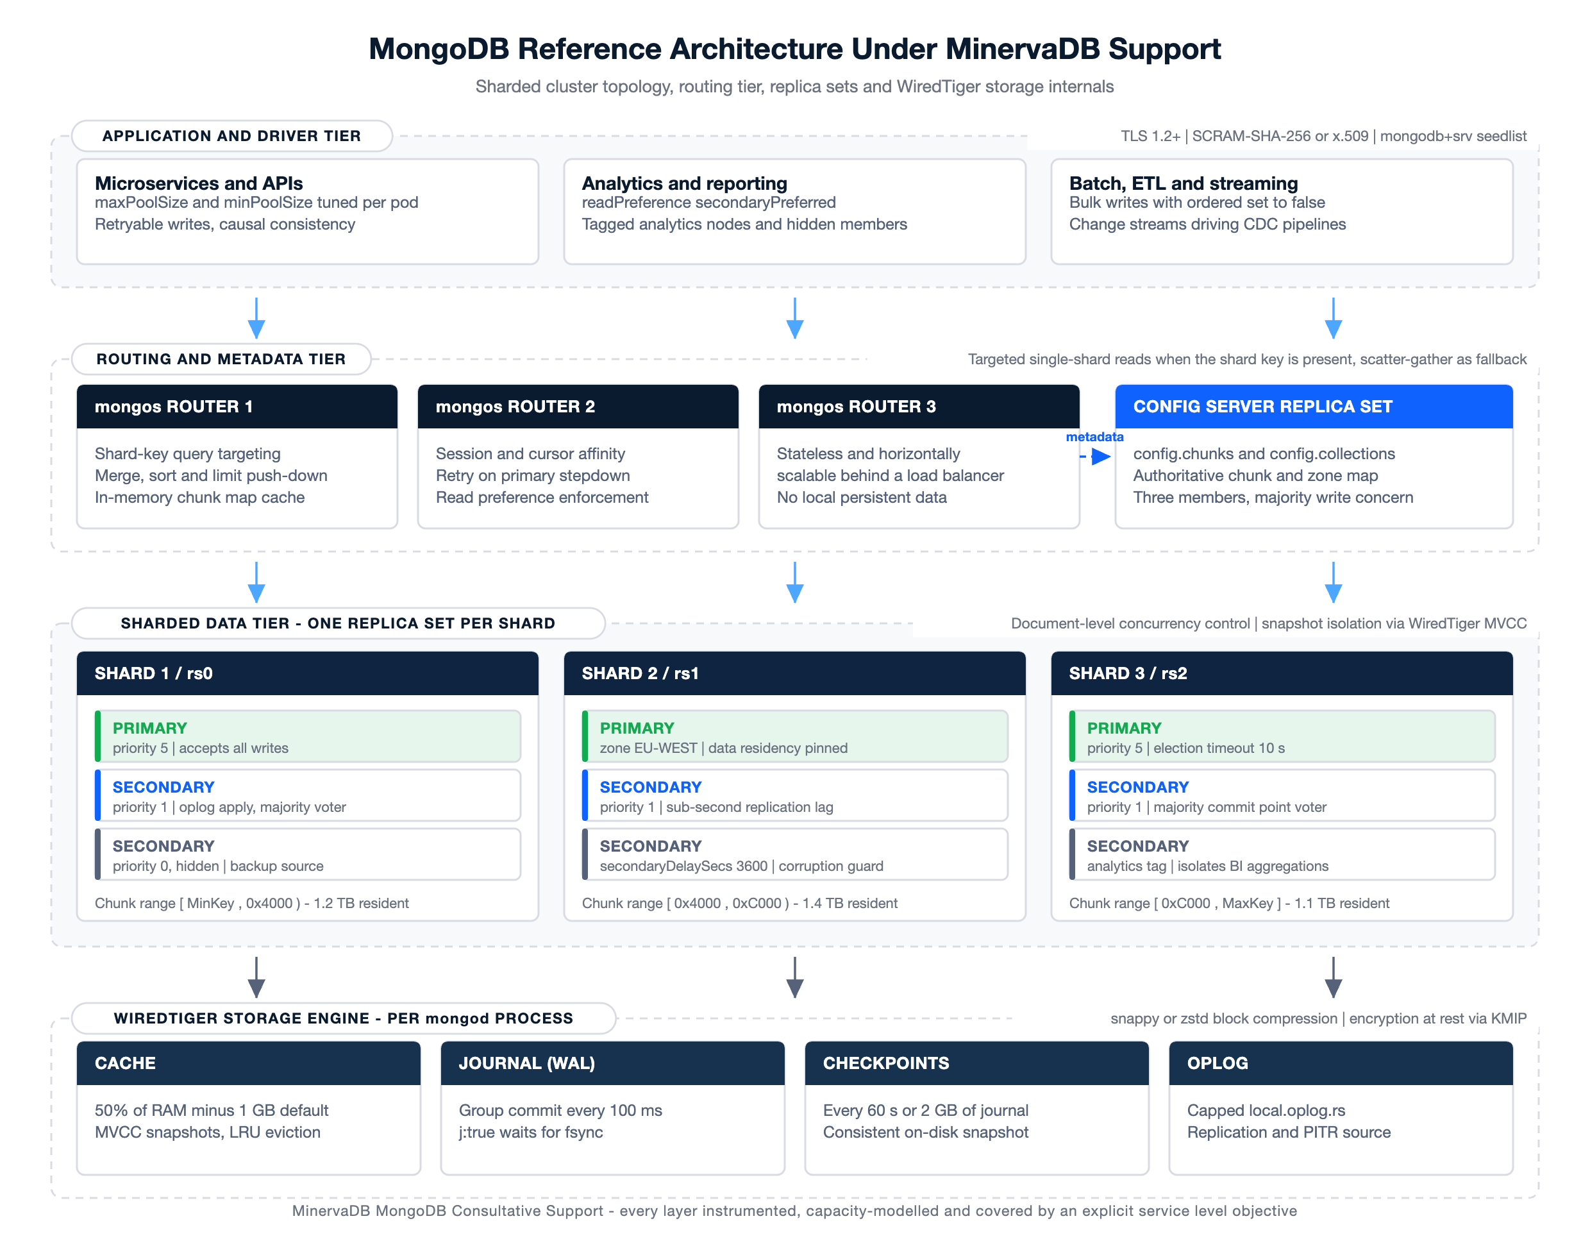Click Authoritative chunk and zone map
The width and height of the screenshot is (1590, 1239).
click(x=1255, y=476)
